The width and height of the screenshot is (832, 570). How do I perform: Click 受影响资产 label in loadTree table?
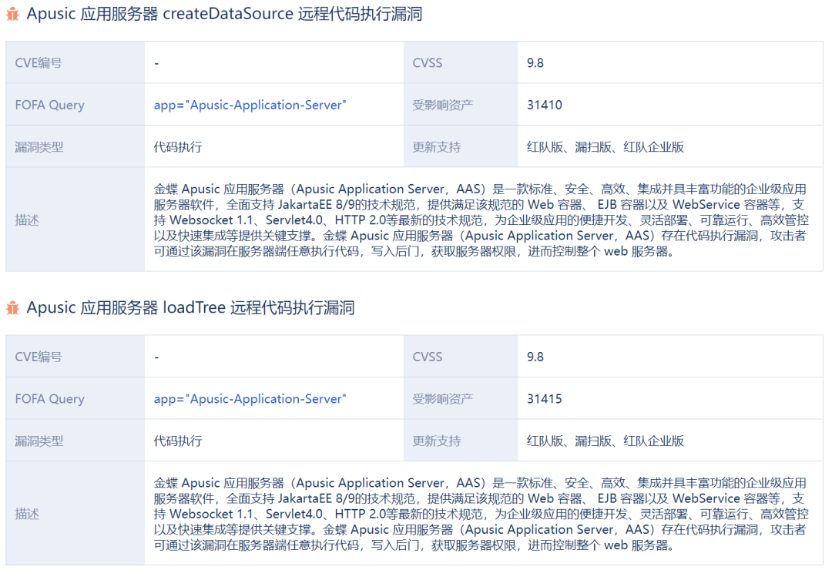(442, 399)
